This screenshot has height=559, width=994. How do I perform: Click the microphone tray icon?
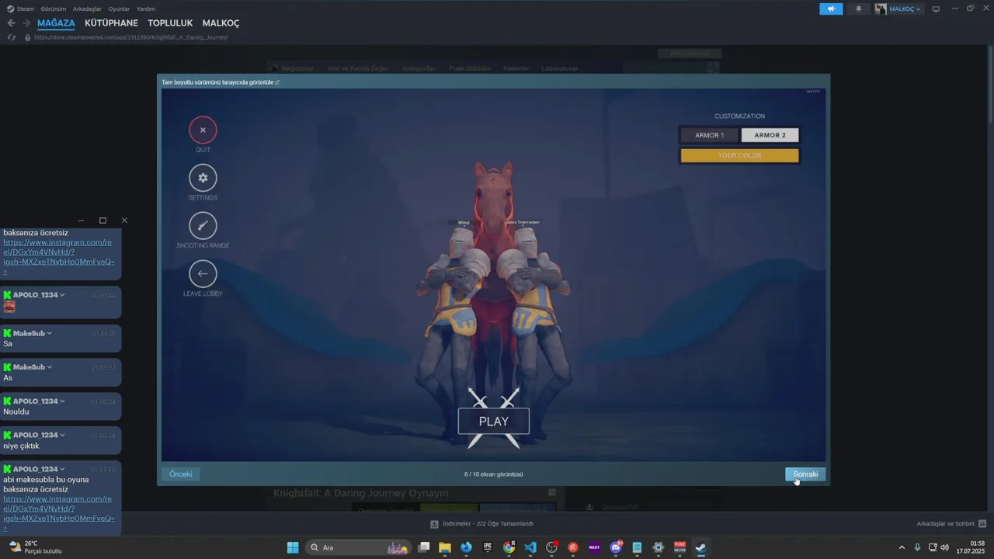tap(917, 547)
